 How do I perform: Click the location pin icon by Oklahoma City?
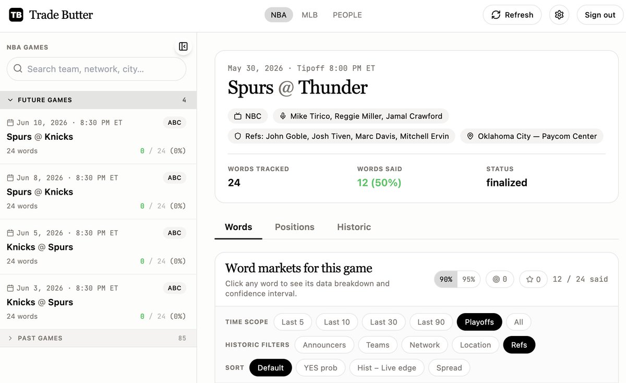[x=470, y=136]
